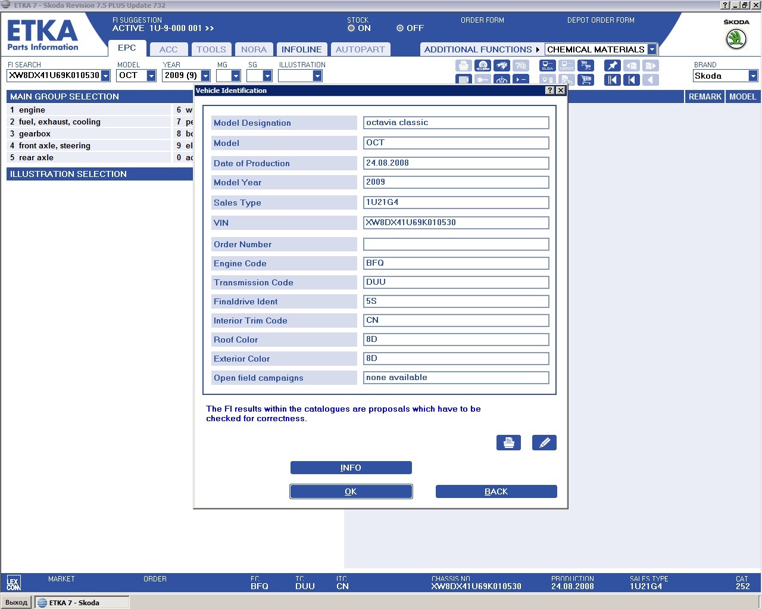Open the SG dropdown
762x610 pixels.
coord(267,76)
